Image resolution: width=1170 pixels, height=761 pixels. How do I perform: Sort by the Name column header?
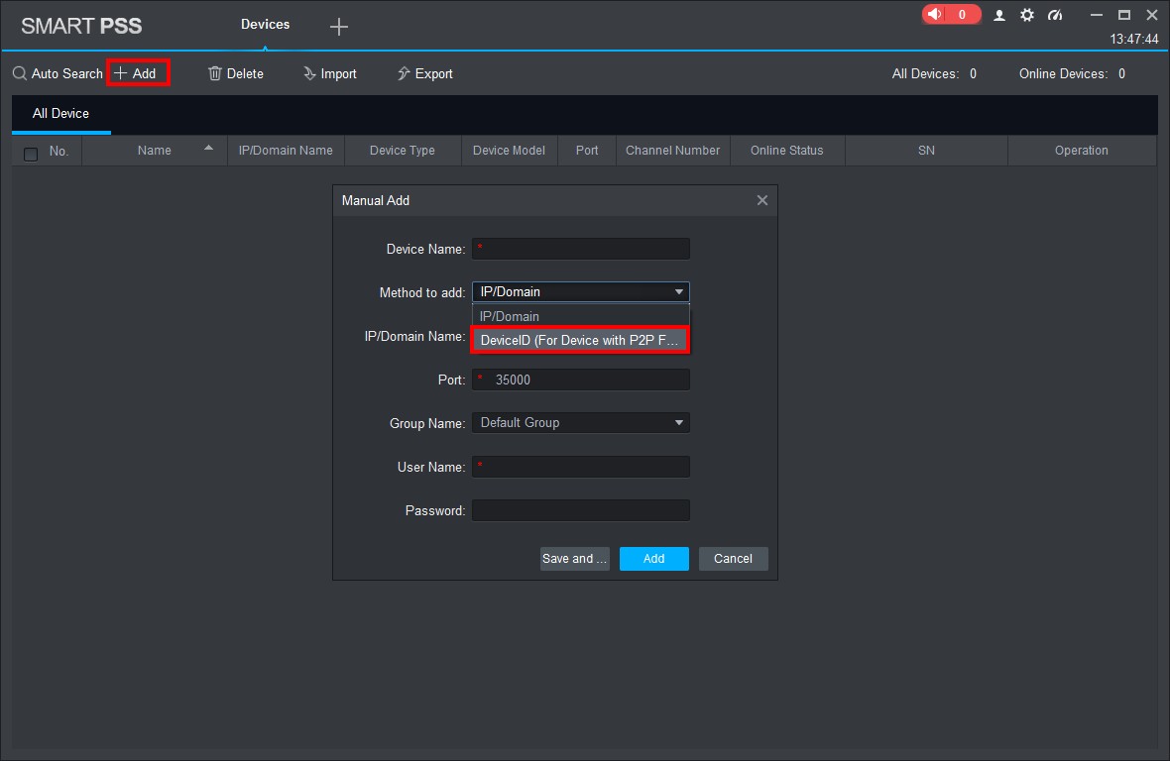(x=154, y=151)
